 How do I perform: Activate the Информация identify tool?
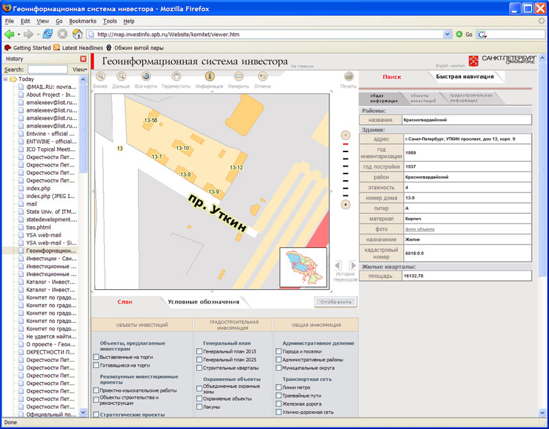(x=209, y=77)
